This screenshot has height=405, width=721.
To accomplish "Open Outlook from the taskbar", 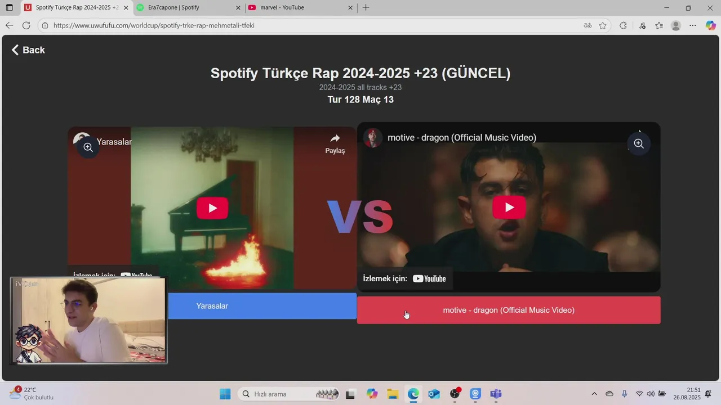I will coord(434,394).
